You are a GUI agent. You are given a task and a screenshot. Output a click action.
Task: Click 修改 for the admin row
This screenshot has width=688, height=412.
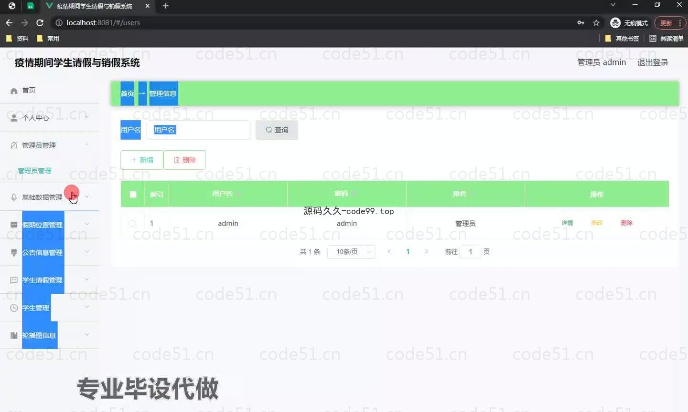click(x=597, y=223)
